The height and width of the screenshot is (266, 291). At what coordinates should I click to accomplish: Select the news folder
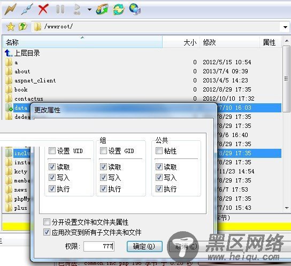point(21,189)
